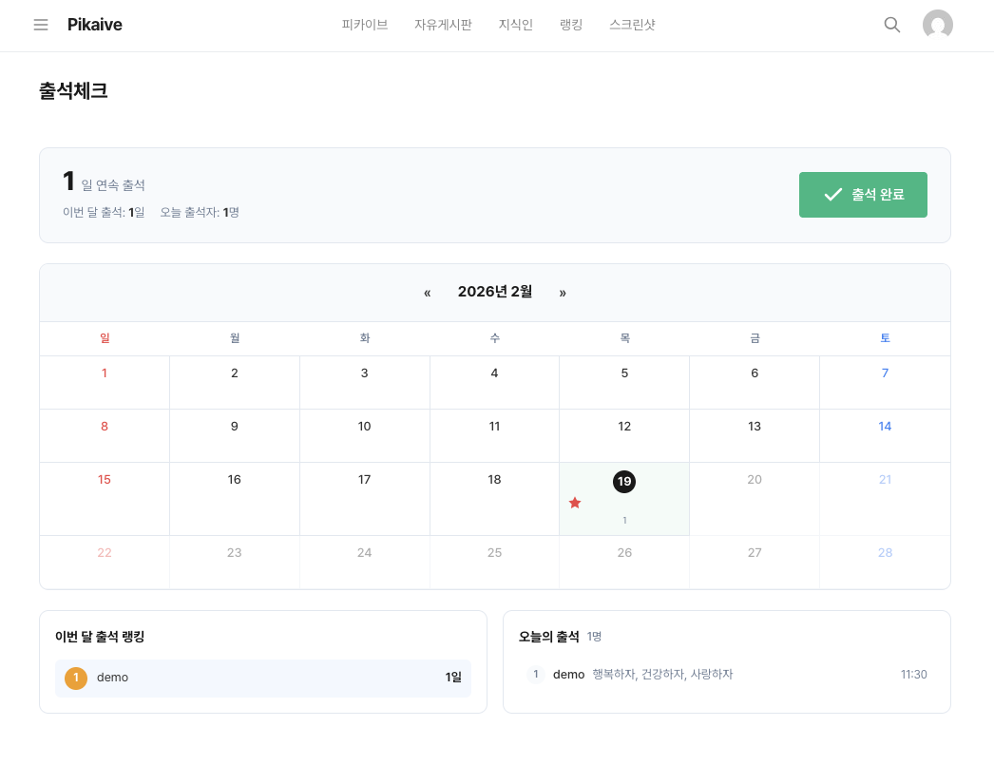The height and width of the screenshot is (765, 994).
Task: Click demo user in today's attendance
Action: tap(568, 675)
